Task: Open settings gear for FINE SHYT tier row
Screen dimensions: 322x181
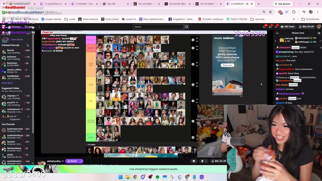Action: (193, 40)
